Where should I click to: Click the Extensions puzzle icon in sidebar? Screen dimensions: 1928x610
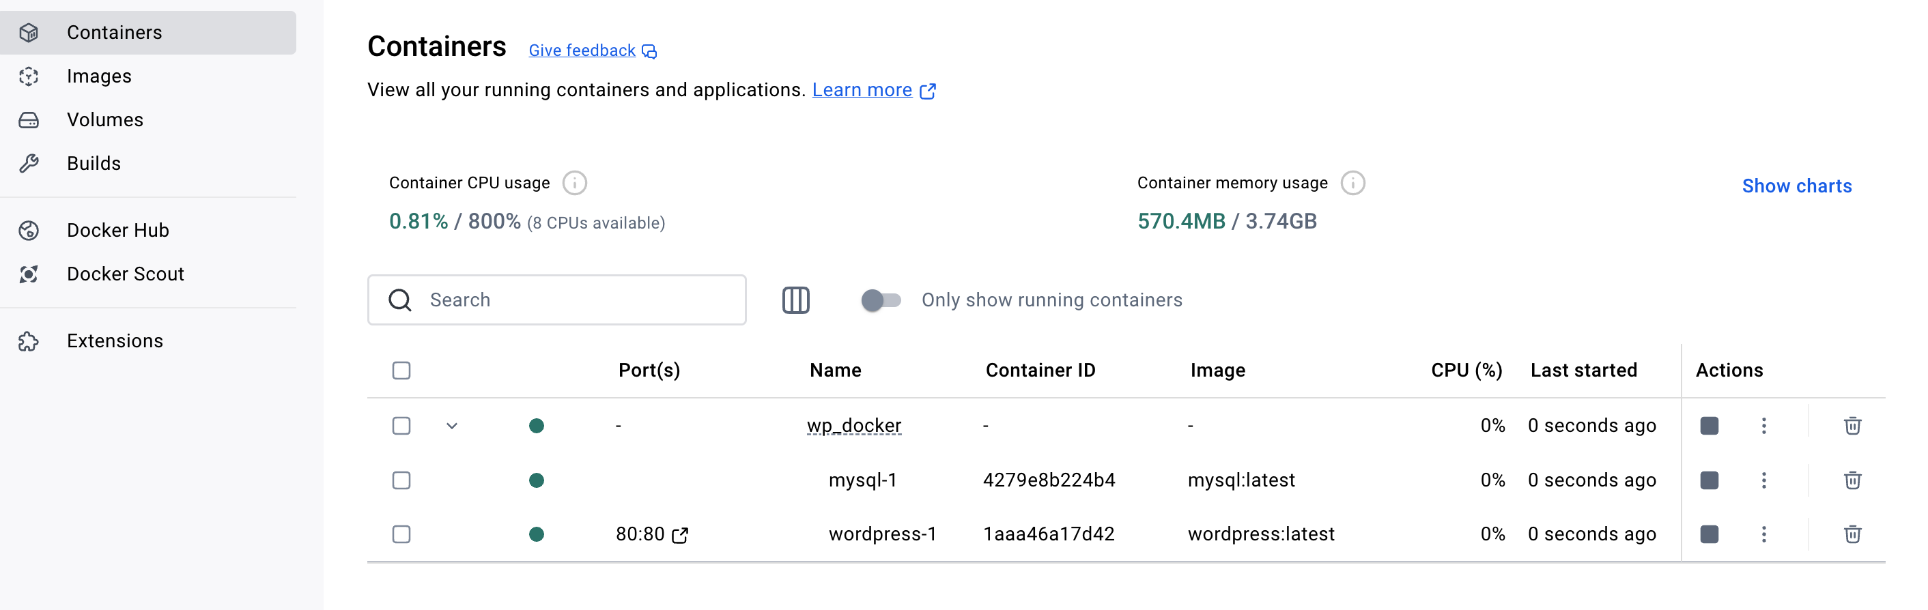coord(29,341)
